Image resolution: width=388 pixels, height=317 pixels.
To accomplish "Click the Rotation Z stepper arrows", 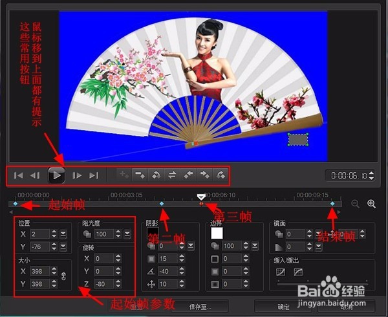I will (x=118, y=284).
